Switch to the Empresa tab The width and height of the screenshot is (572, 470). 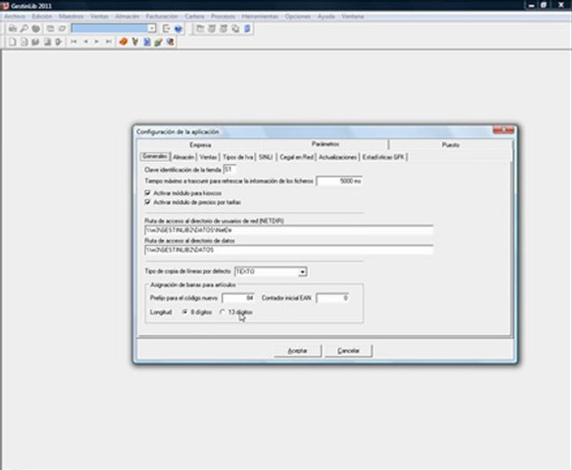[x=200, y=145]
